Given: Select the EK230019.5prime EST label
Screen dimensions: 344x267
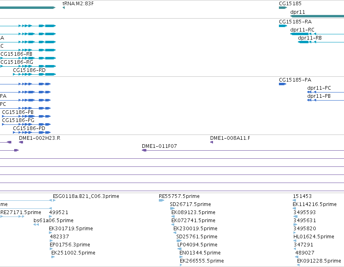Looking at the screenshot, I should pyautogui.click(x=195, y=229).
